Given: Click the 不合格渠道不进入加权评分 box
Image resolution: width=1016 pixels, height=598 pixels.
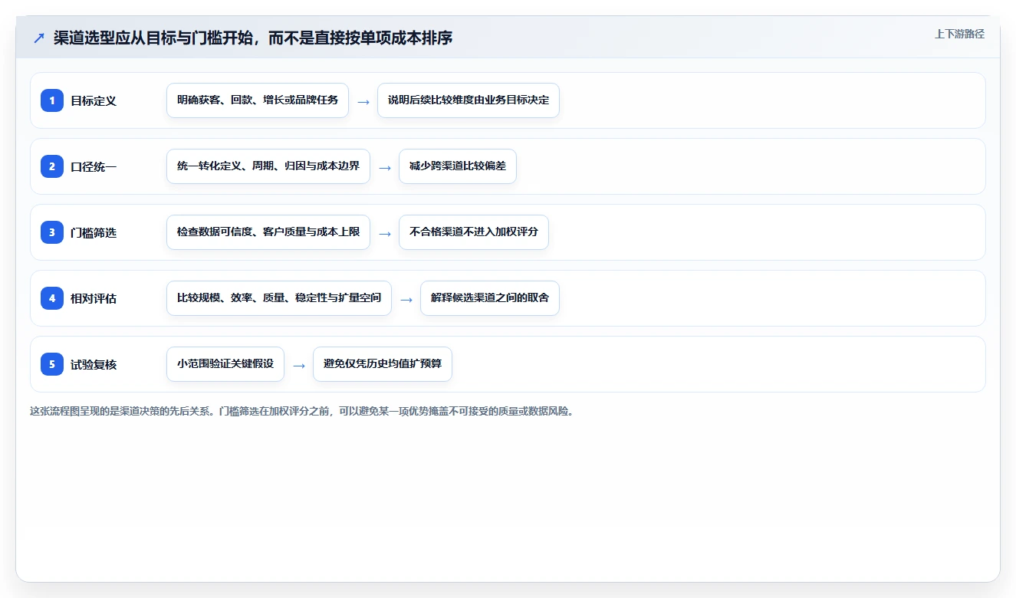Looking at the screenshot, I should (x=474, y=232).
